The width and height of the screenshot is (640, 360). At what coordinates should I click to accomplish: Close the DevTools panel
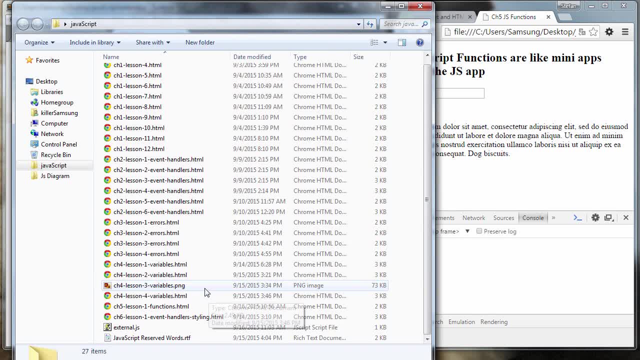point(626,217)
